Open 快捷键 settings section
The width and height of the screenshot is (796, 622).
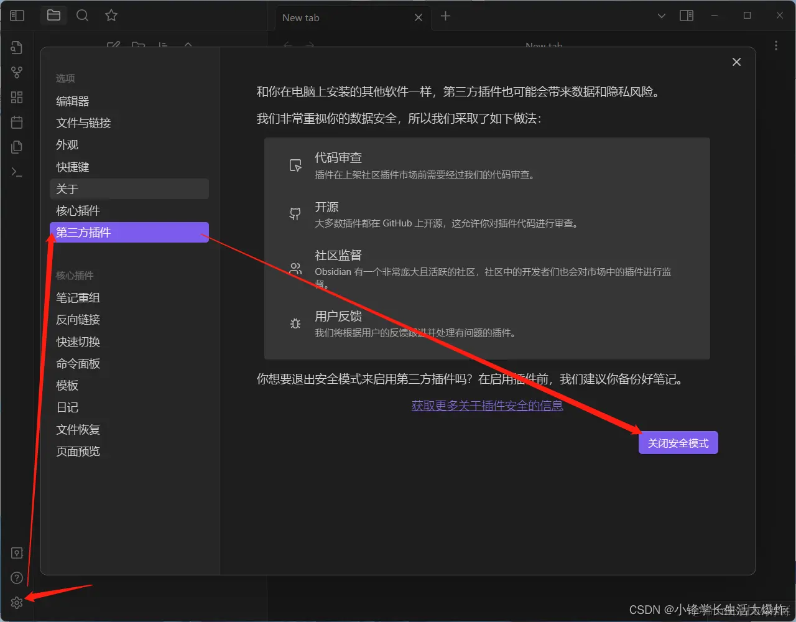(x=129, y=167)
